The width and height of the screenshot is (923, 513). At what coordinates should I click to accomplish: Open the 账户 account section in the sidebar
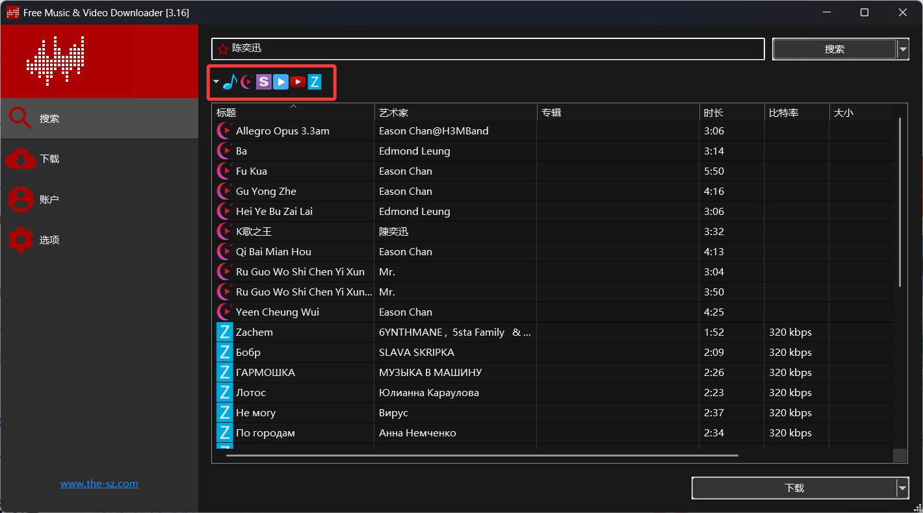pyautogui.click(x=99, y=199)
